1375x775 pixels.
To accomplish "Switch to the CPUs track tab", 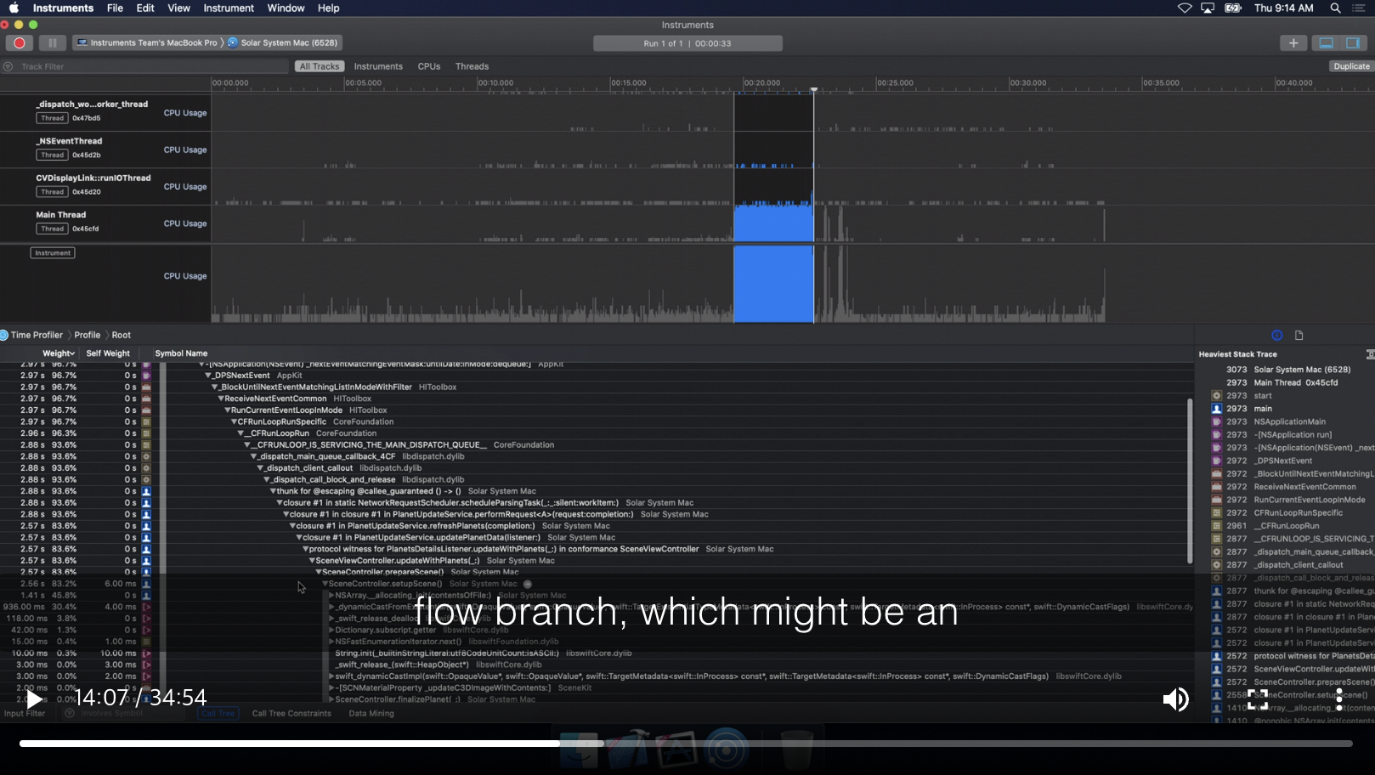I will pos(429,66).
